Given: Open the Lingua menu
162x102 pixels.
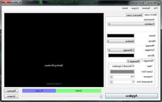Looking at the screenshot, I should [x=135, y=8].
